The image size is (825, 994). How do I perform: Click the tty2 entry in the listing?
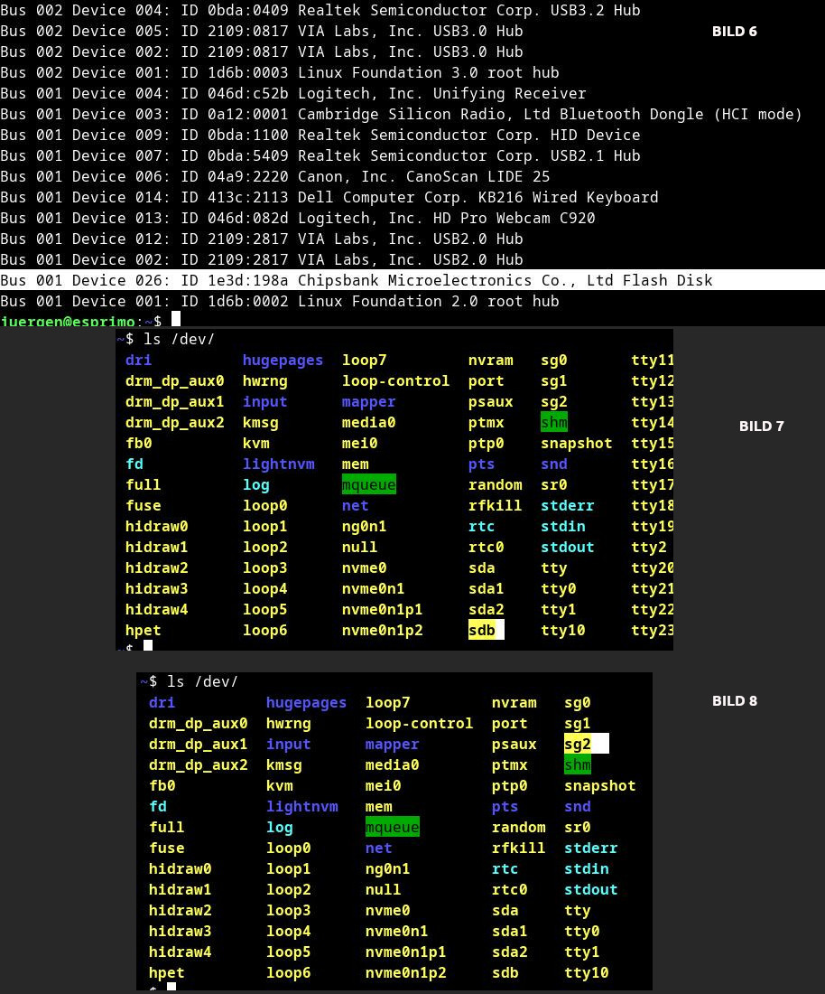[x=648, y=547]
